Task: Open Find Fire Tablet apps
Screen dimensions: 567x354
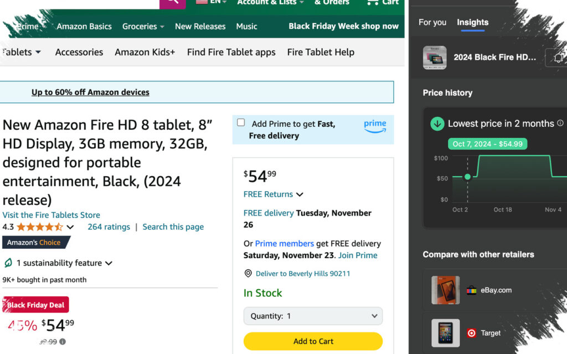Action: point(231,52)
